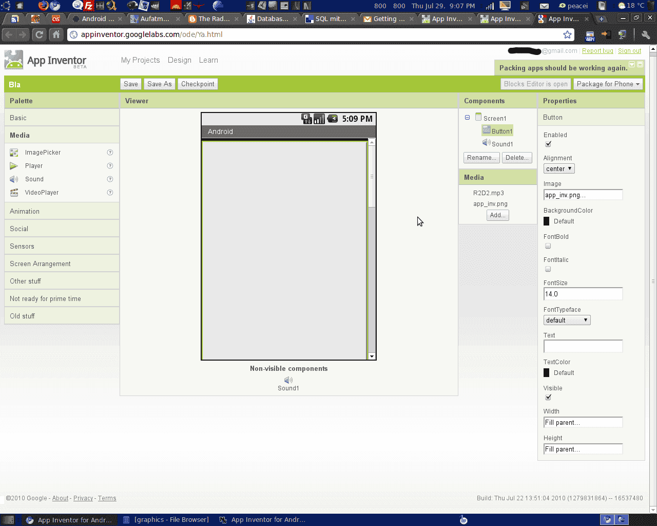Click Rename... in Components panel
This screenshot has height=526, width=657.
click(481, 158)
